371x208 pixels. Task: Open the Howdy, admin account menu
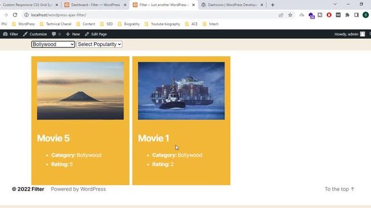click(x=350, y=34)
